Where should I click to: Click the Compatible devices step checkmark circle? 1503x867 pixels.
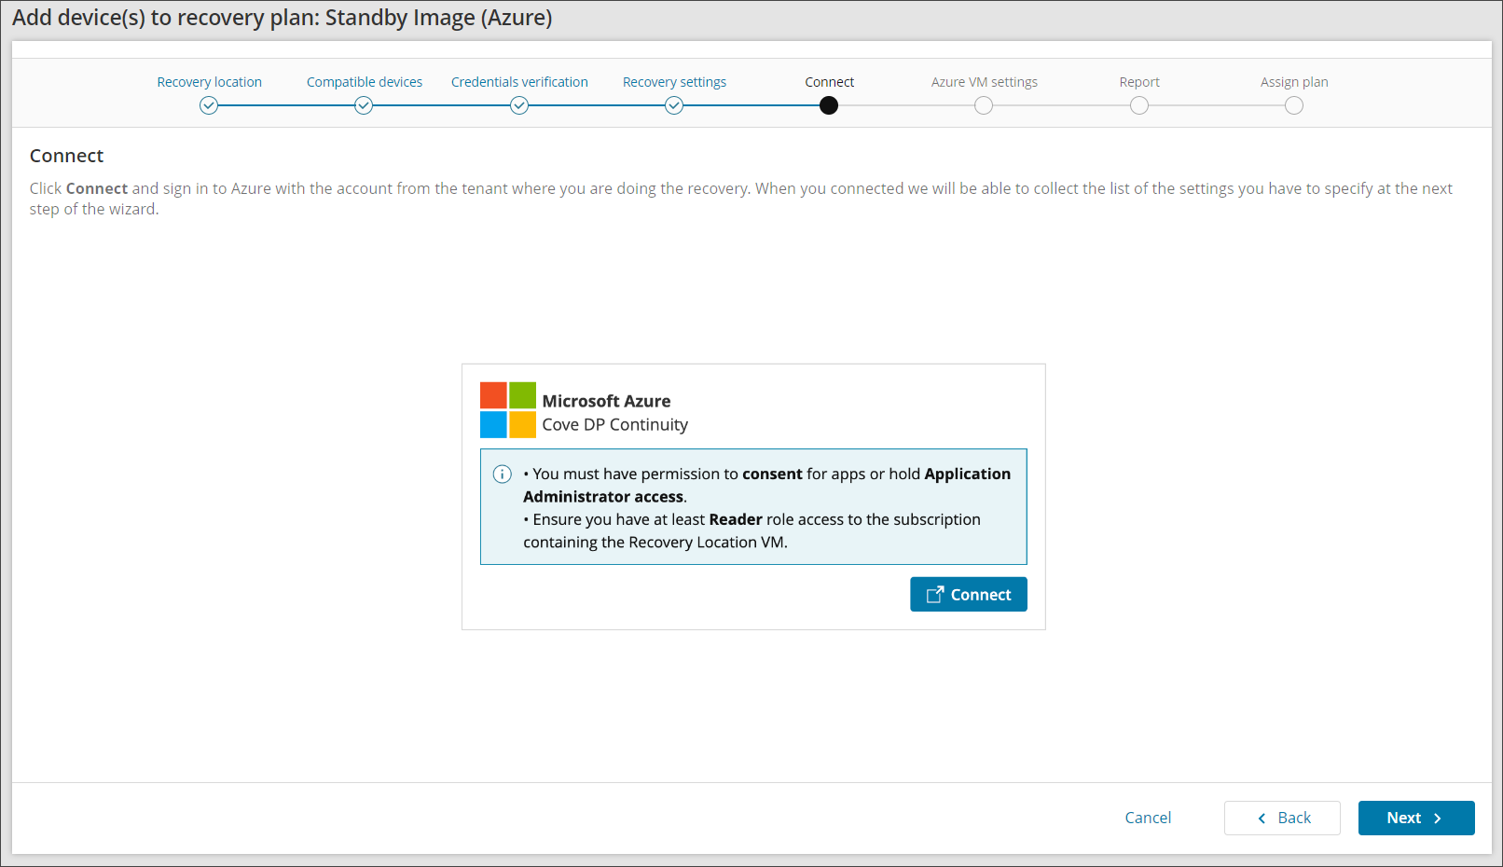tap(364, 106)
